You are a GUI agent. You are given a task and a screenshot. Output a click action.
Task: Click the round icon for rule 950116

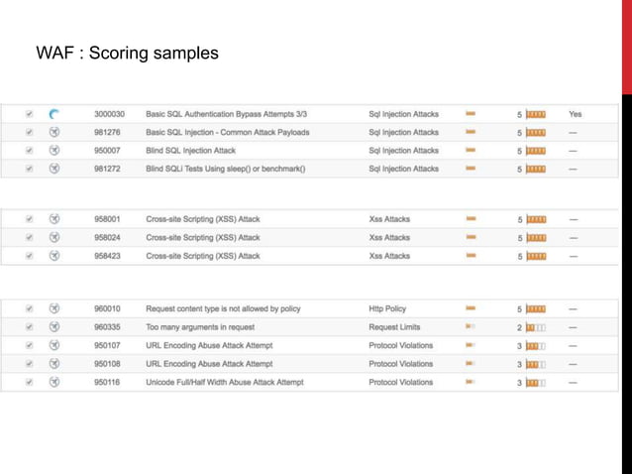[x=55, y=382]
